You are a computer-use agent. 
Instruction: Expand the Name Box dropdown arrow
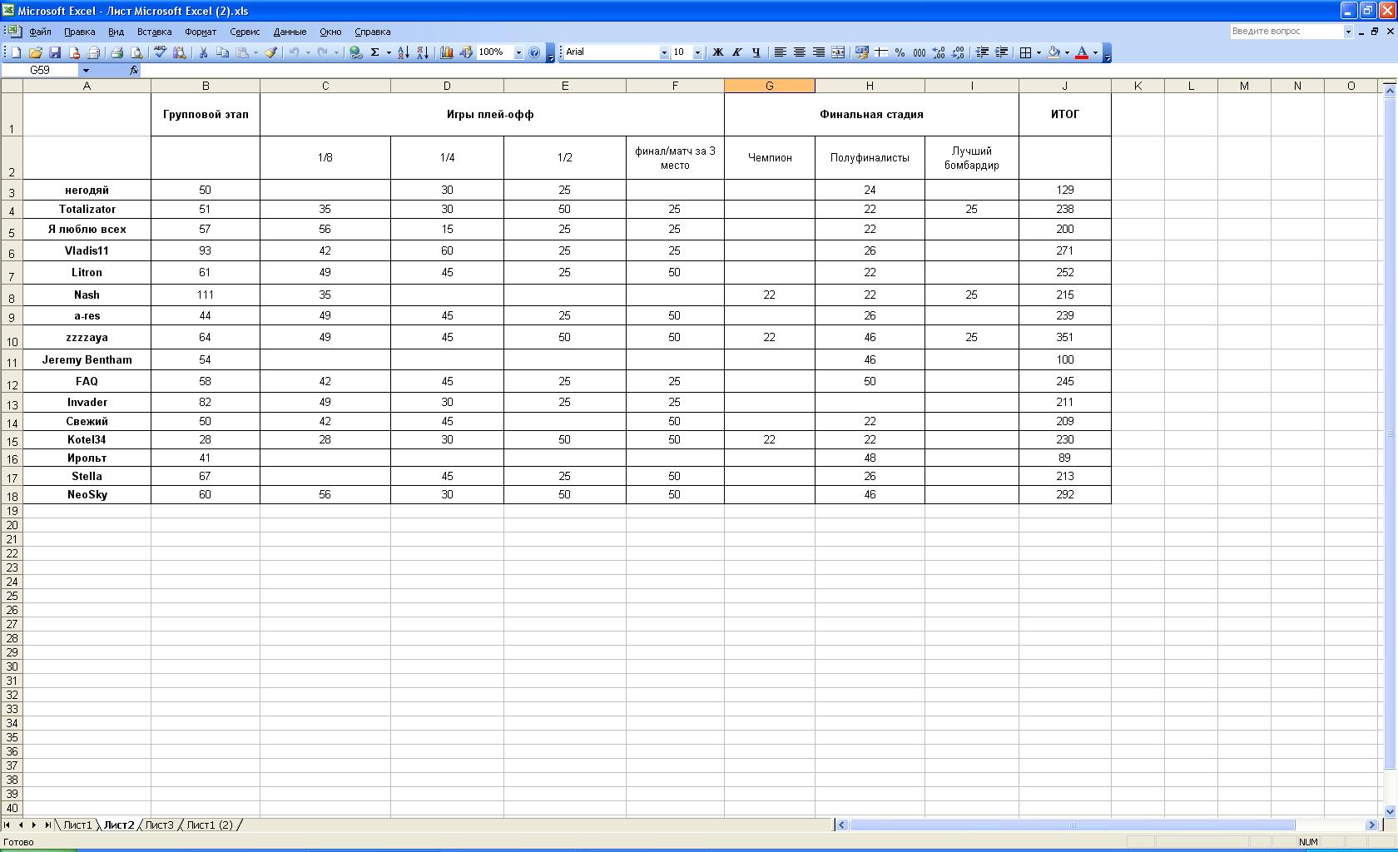point(86,71)
